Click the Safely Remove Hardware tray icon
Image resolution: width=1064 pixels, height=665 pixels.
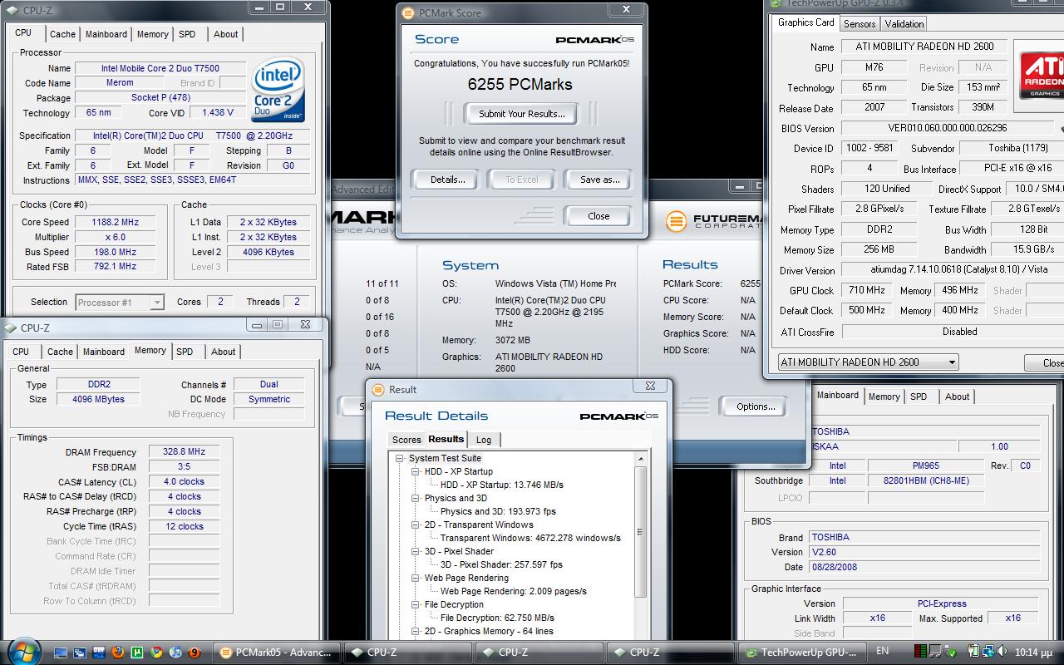[951, 651]
